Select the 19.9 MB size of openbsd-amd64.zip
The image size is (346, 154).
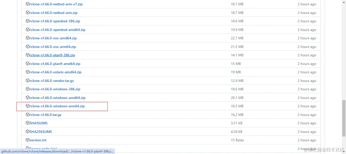click(x=237, y=30)
